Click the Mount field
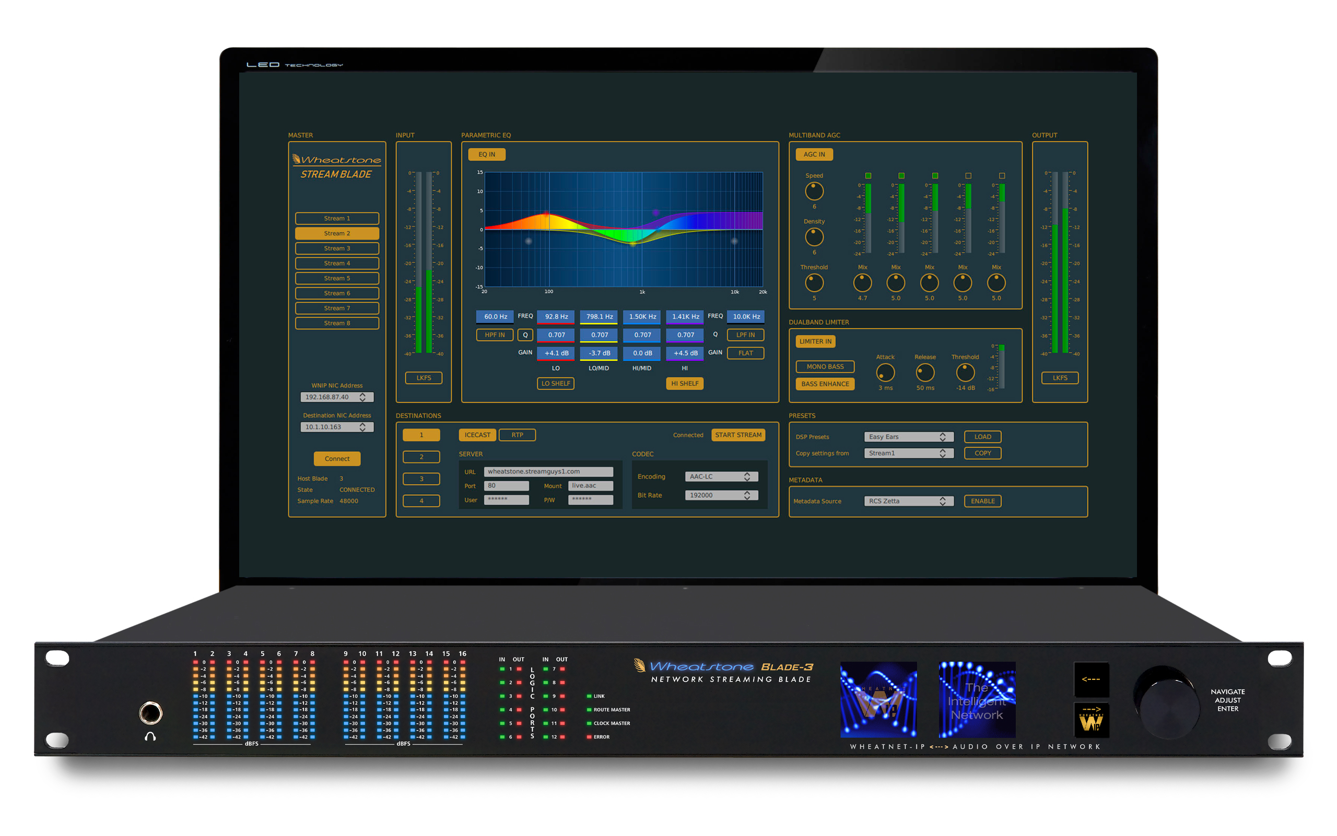1337x836 pixels. point(591,485)
